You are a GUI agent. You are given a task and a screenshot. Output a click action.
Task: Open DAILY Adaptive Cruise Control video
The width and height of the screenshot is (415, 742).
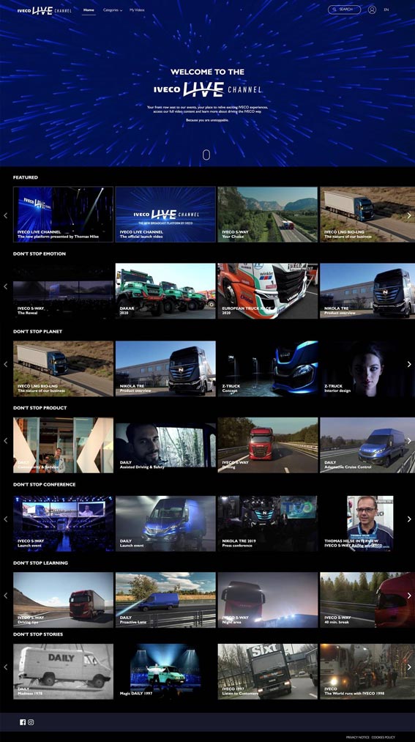click(367, 445)
